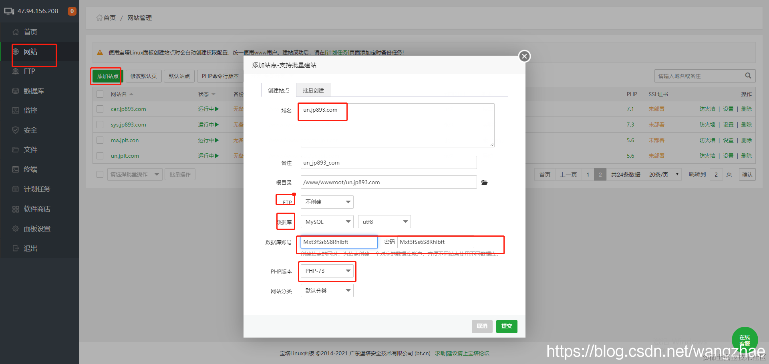769x364 pixels.
Task: Open the 软件商店 grid icon
Action: [x=16, y=209]
